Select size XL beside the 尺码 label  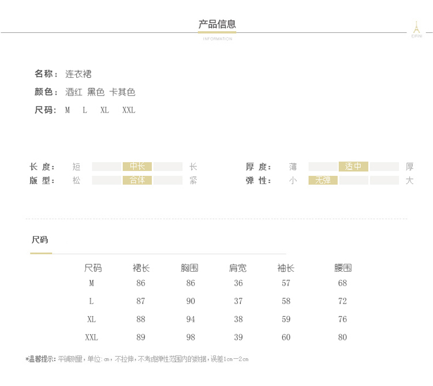[x=104, y=110]
